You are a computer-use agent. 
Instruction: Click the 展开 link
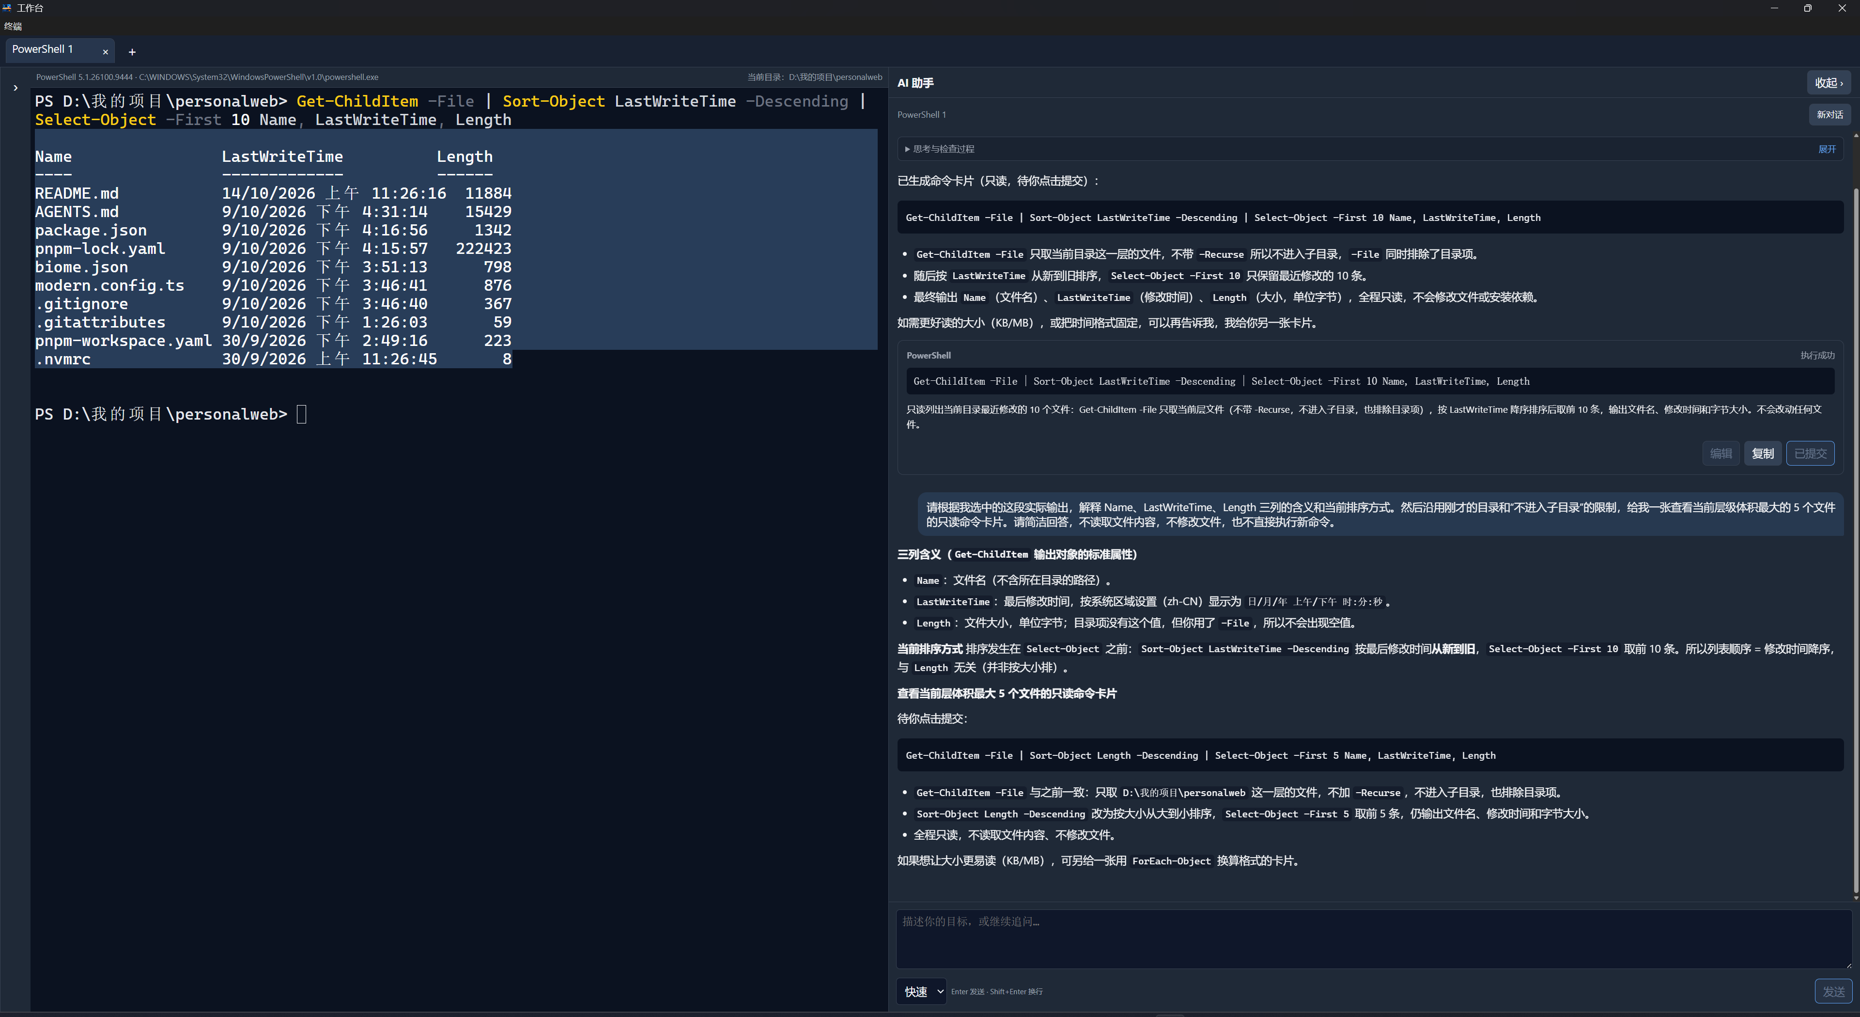pos(1827,149)
